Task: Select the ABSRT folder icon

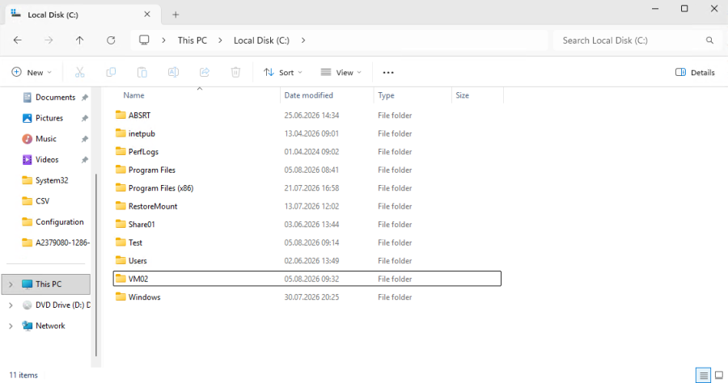Action: point(121,115)
